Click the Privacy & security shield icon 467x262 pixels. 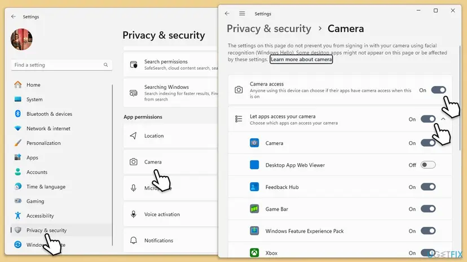click(18, 230)
